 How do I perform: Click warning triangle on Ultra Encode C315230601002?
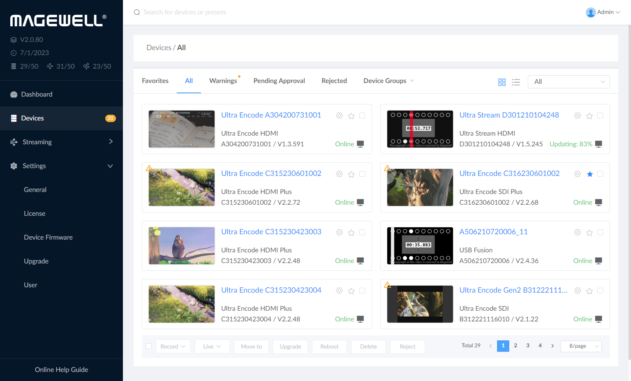point(149,168)
